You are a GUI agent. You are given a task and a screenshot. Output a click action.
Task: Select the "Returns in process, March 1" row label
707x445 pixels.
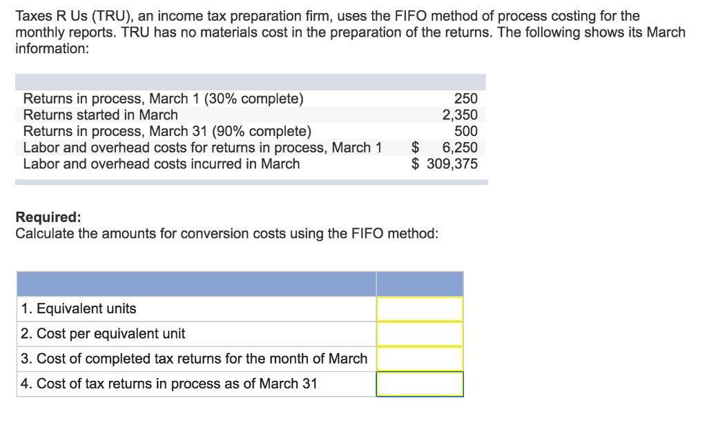coord(163,99)
